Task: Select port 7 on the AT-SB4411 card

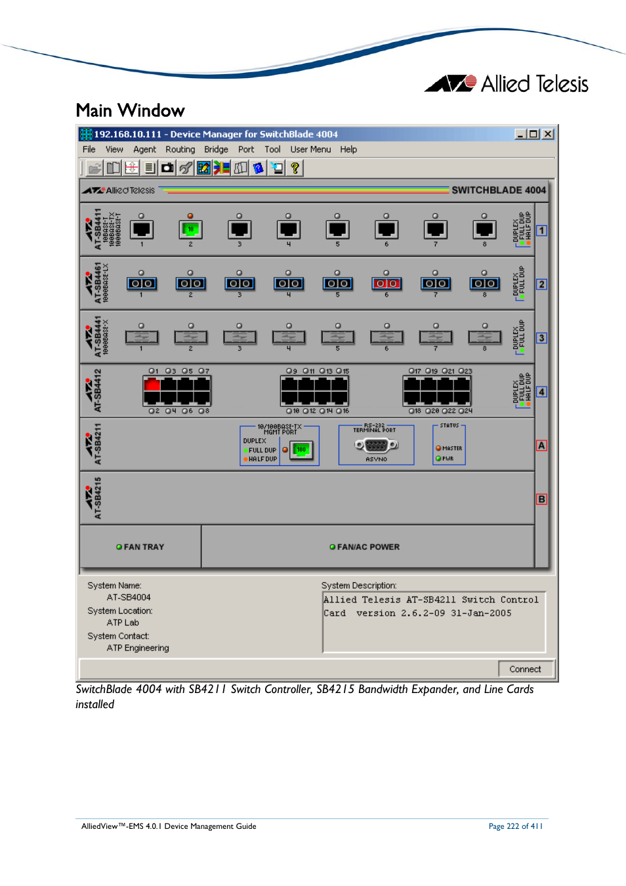Action: pyautogui.click(x=436, y=230)
